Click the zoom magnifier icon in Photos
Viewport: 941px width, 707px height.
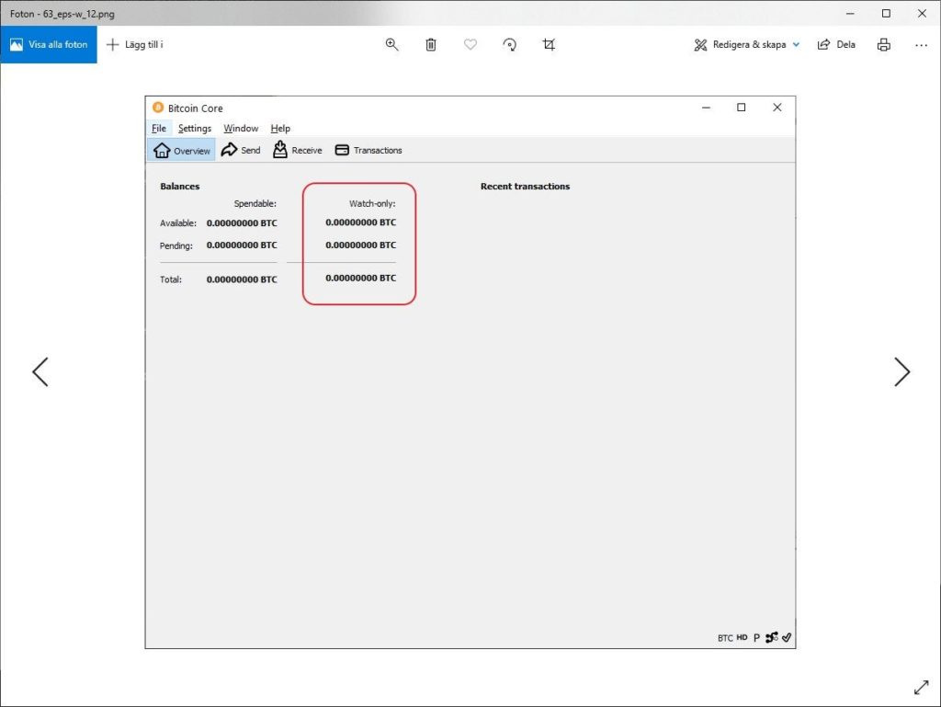(391, 44)
